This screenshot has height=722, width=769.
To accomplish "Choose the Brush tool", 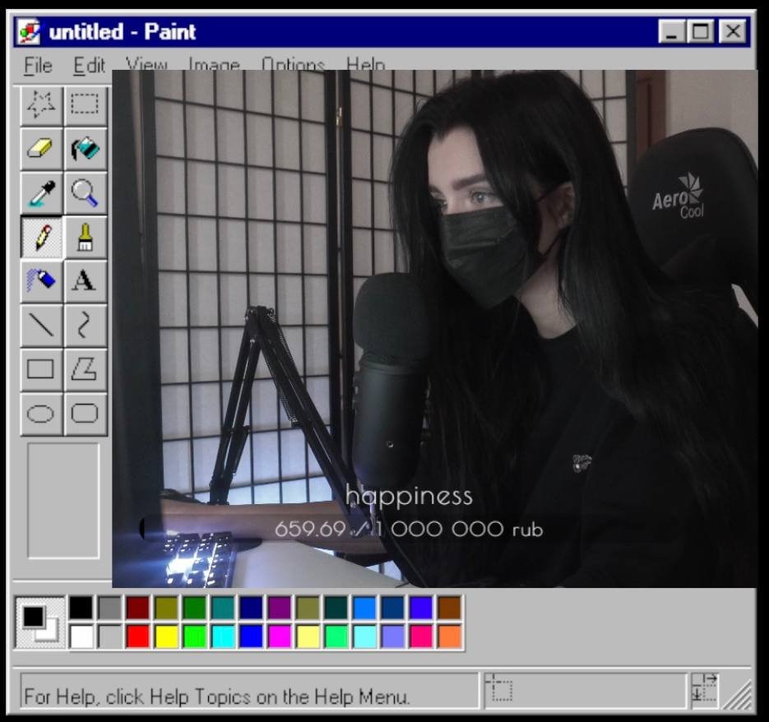I will pyautogui.click(x=85, y=237).
